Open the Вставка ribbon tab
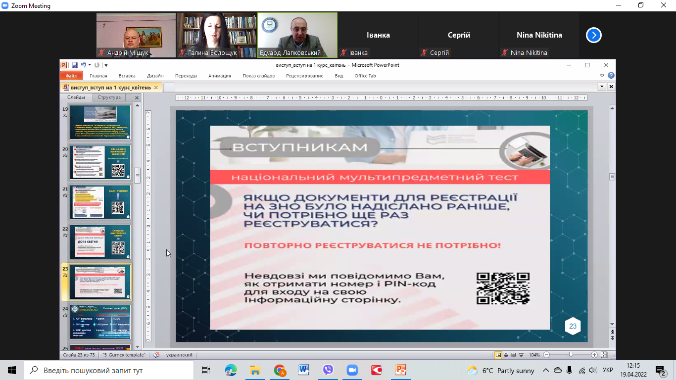This screenshot has height=380, width=676. tap(127, 76)
